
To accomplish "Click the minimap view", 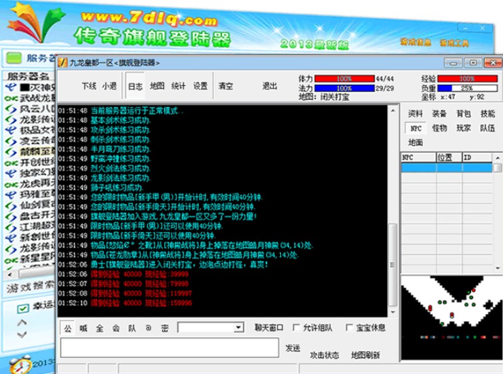I will 452,317.
